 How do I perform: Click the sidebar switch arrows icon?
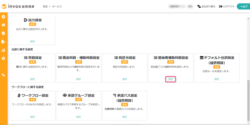click(x=3, y=75)
